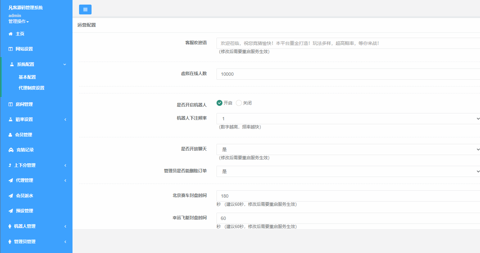Click the arrow icon beside 上下分管理
The height and width of the screenshot is (253, 480).
coord(10,165)
